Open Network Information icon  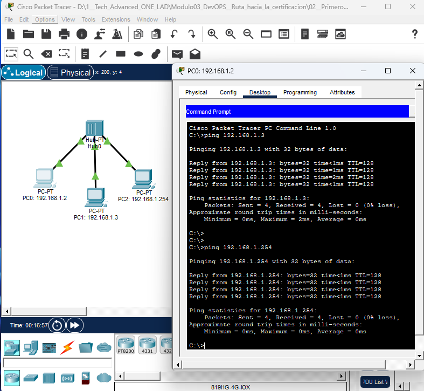click(x=82, y=34)
